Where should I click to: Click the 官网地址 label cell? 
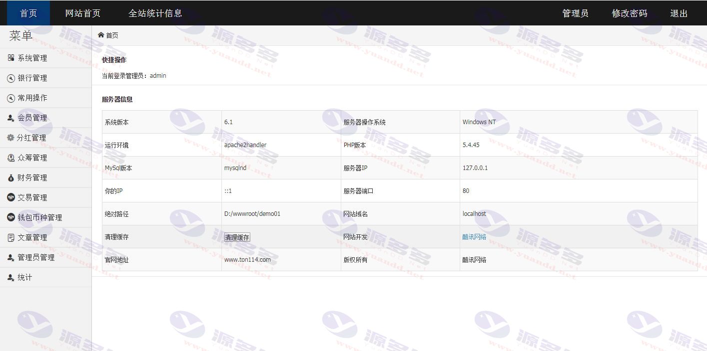click(162, 260)
